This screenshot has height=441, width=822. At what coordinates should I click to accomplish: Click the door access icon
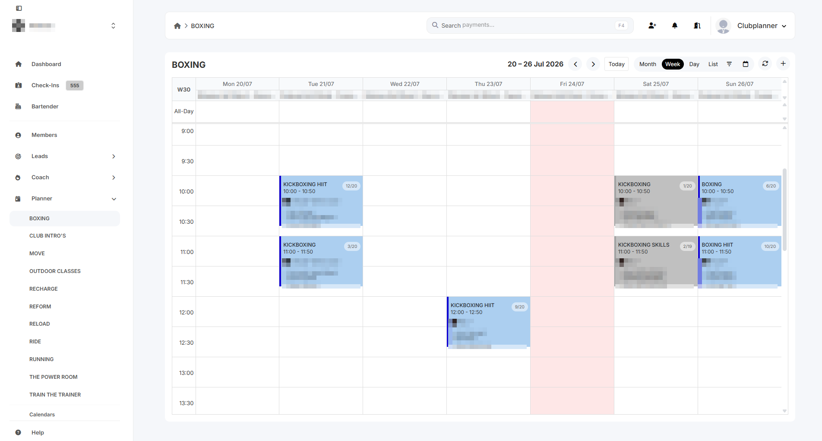697,25
